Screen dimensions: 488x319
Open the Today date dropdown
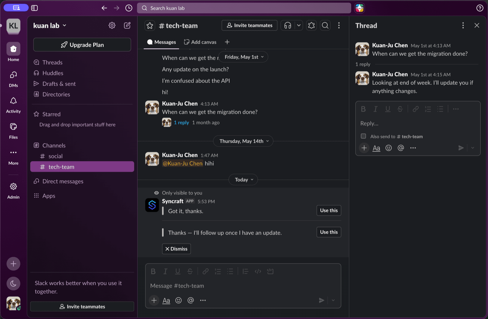(x=243, y=180)
